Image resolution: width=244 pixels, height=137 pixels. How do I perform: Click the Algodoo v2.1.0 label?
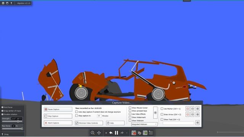[24, 3]
